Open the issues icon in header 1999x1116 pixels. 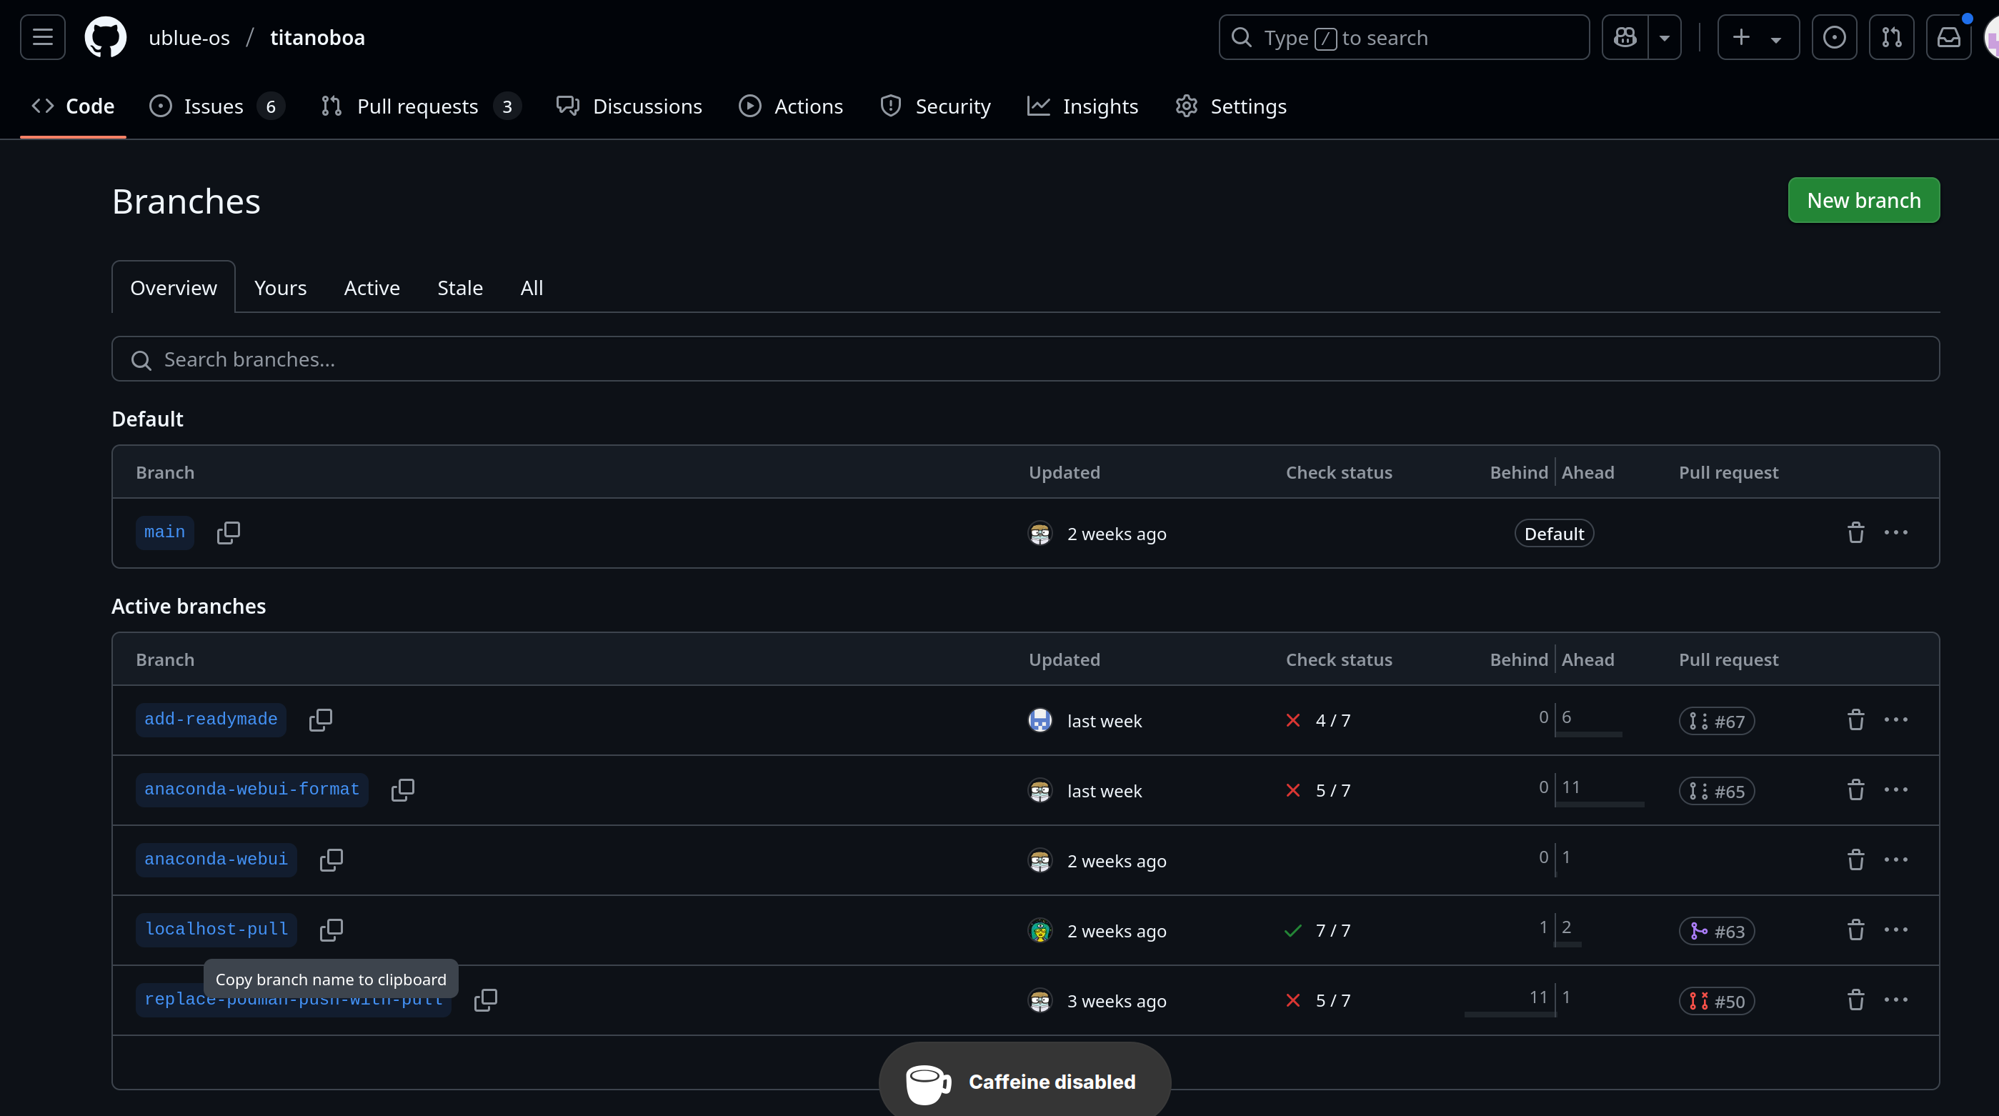coord(1834,37)
